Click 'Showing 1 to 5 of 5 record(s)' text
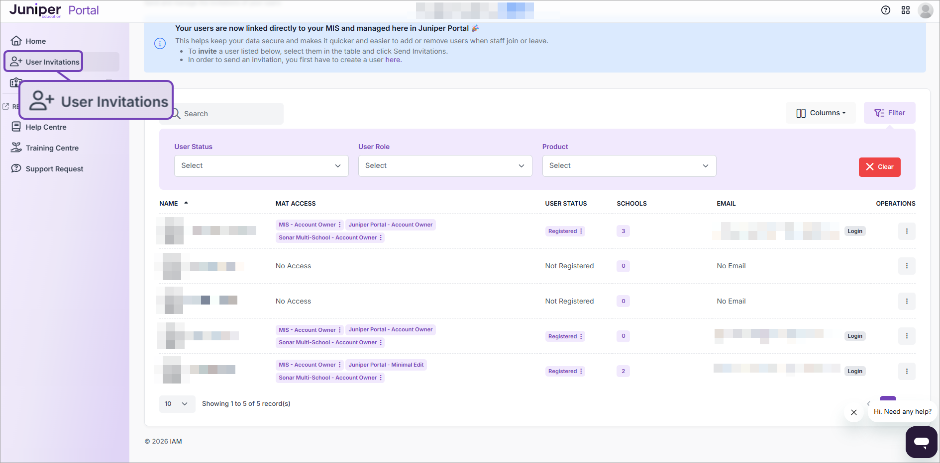The height and width of the screenshot is (463, 940). 246,403
